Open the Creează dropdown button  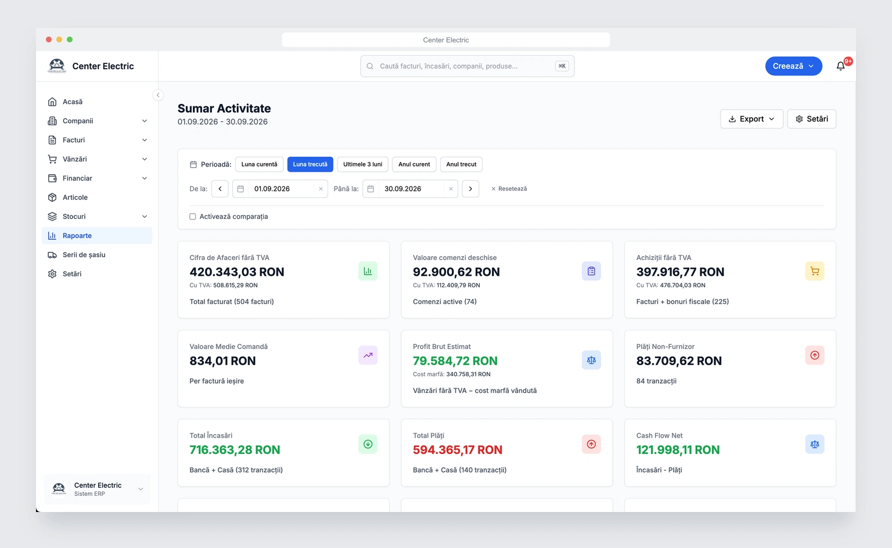point(793,66)
